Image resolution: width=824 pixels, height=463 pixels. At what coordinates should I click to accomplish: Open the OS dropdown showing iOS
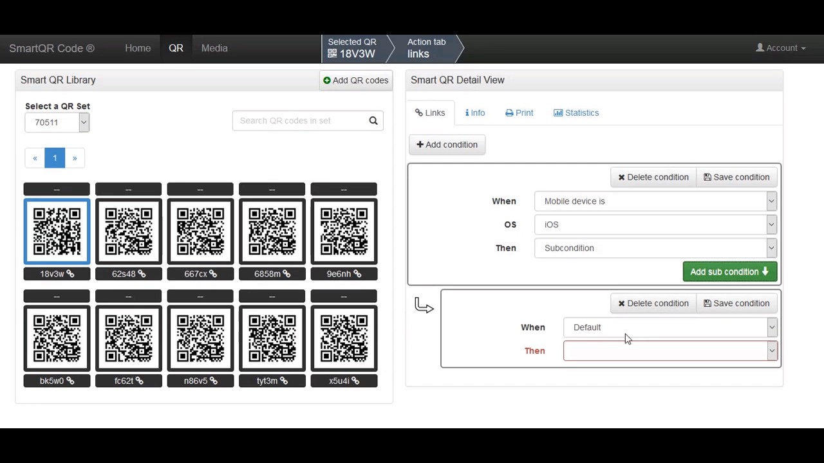(x=656, y=224)
